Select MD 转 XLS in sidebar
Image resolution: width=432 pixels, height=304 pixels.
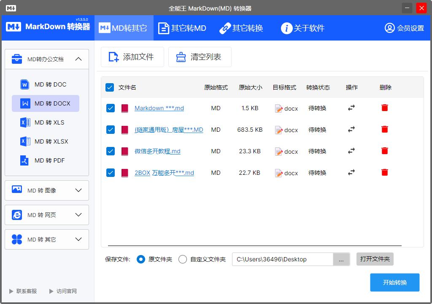click(x=46, y=122)
